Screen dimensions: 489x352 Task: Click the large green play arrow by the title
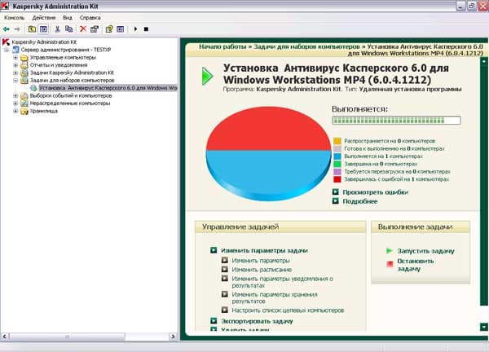coord(207,76)
